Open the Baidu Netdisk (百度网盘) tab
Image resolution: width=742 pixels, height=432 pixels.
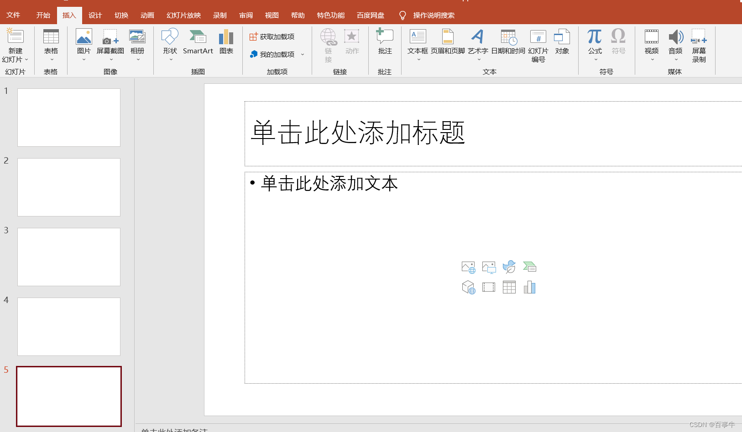point(370,15)
